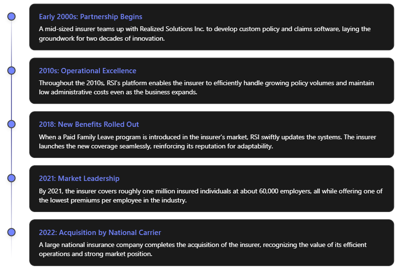Click timeline line between 2010s and 2018 dots
405x269 pixels.
pos(11,97)
